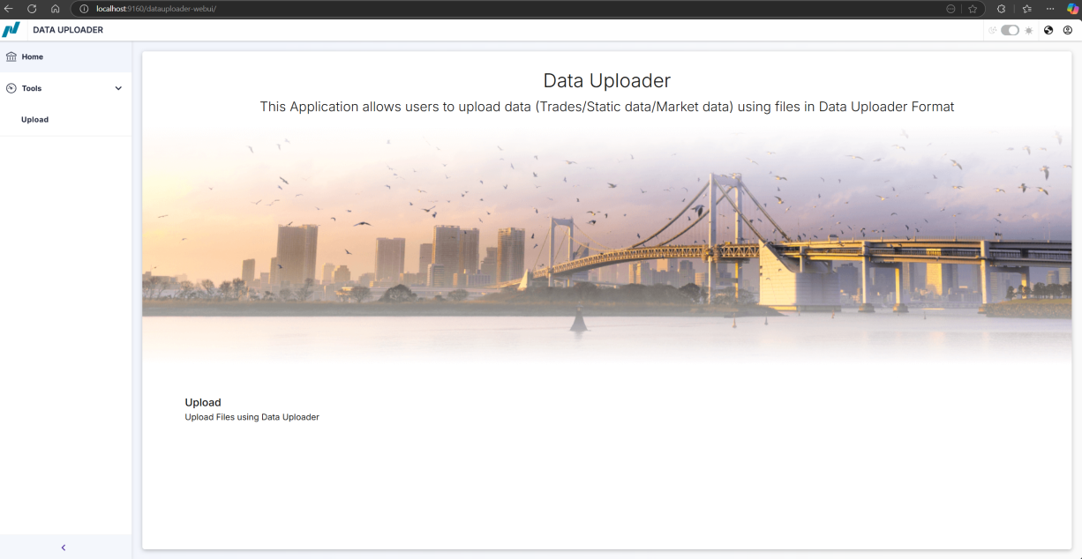
Task: Open the address bar's circled three-dot icon
Action: (951, 9)
